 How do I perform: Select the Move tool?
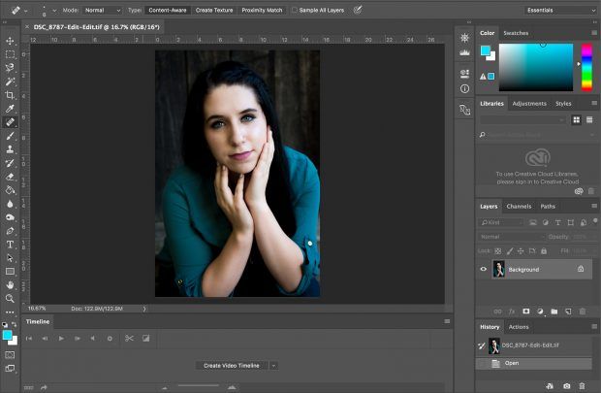tap(10, 41)
